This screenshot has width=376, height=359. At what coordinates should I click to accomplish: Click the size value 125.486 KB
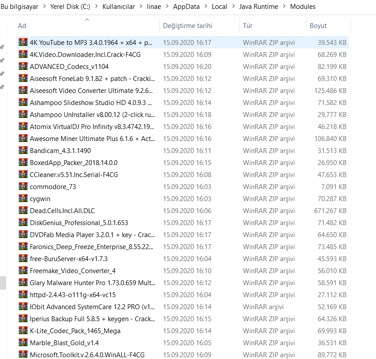pyautogui.click(x=331, y=90)
